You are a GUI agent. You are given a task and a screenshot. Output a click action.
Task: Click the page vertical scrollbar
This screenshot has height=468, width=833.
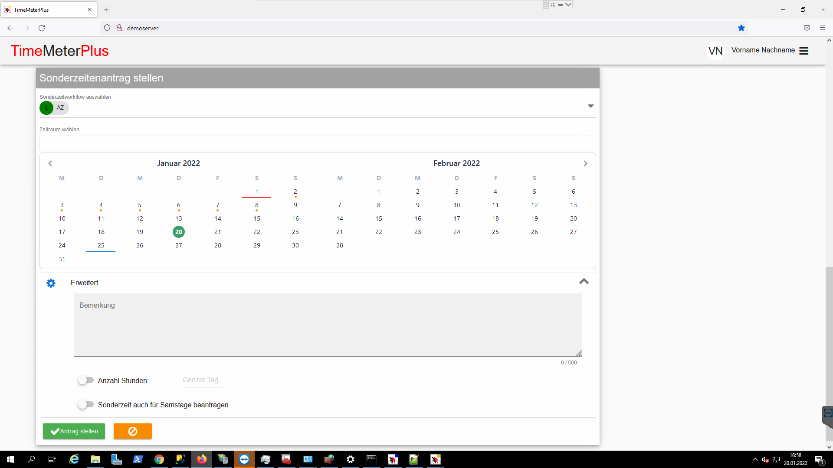(829, 354)
